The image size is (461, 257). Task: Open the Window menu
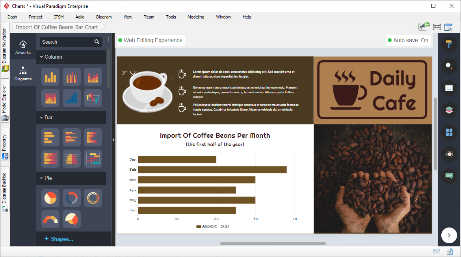(x=223, y=17)
